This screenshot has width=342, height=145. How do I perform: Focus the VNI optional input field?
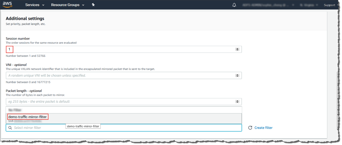point(121,76)
